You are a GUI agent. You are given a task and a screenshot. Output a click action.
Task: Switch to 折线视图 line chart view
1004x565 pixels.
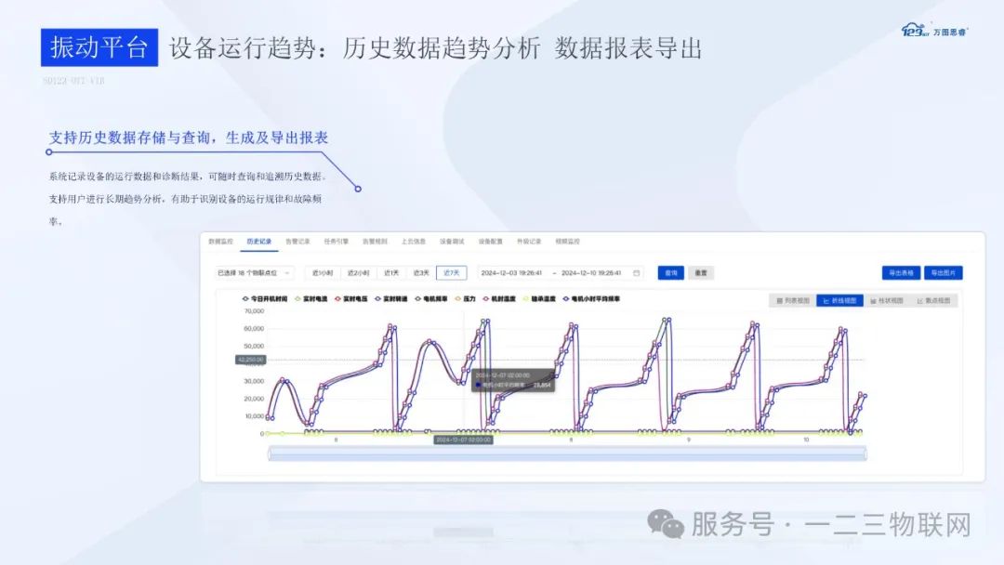click(839, 300)
